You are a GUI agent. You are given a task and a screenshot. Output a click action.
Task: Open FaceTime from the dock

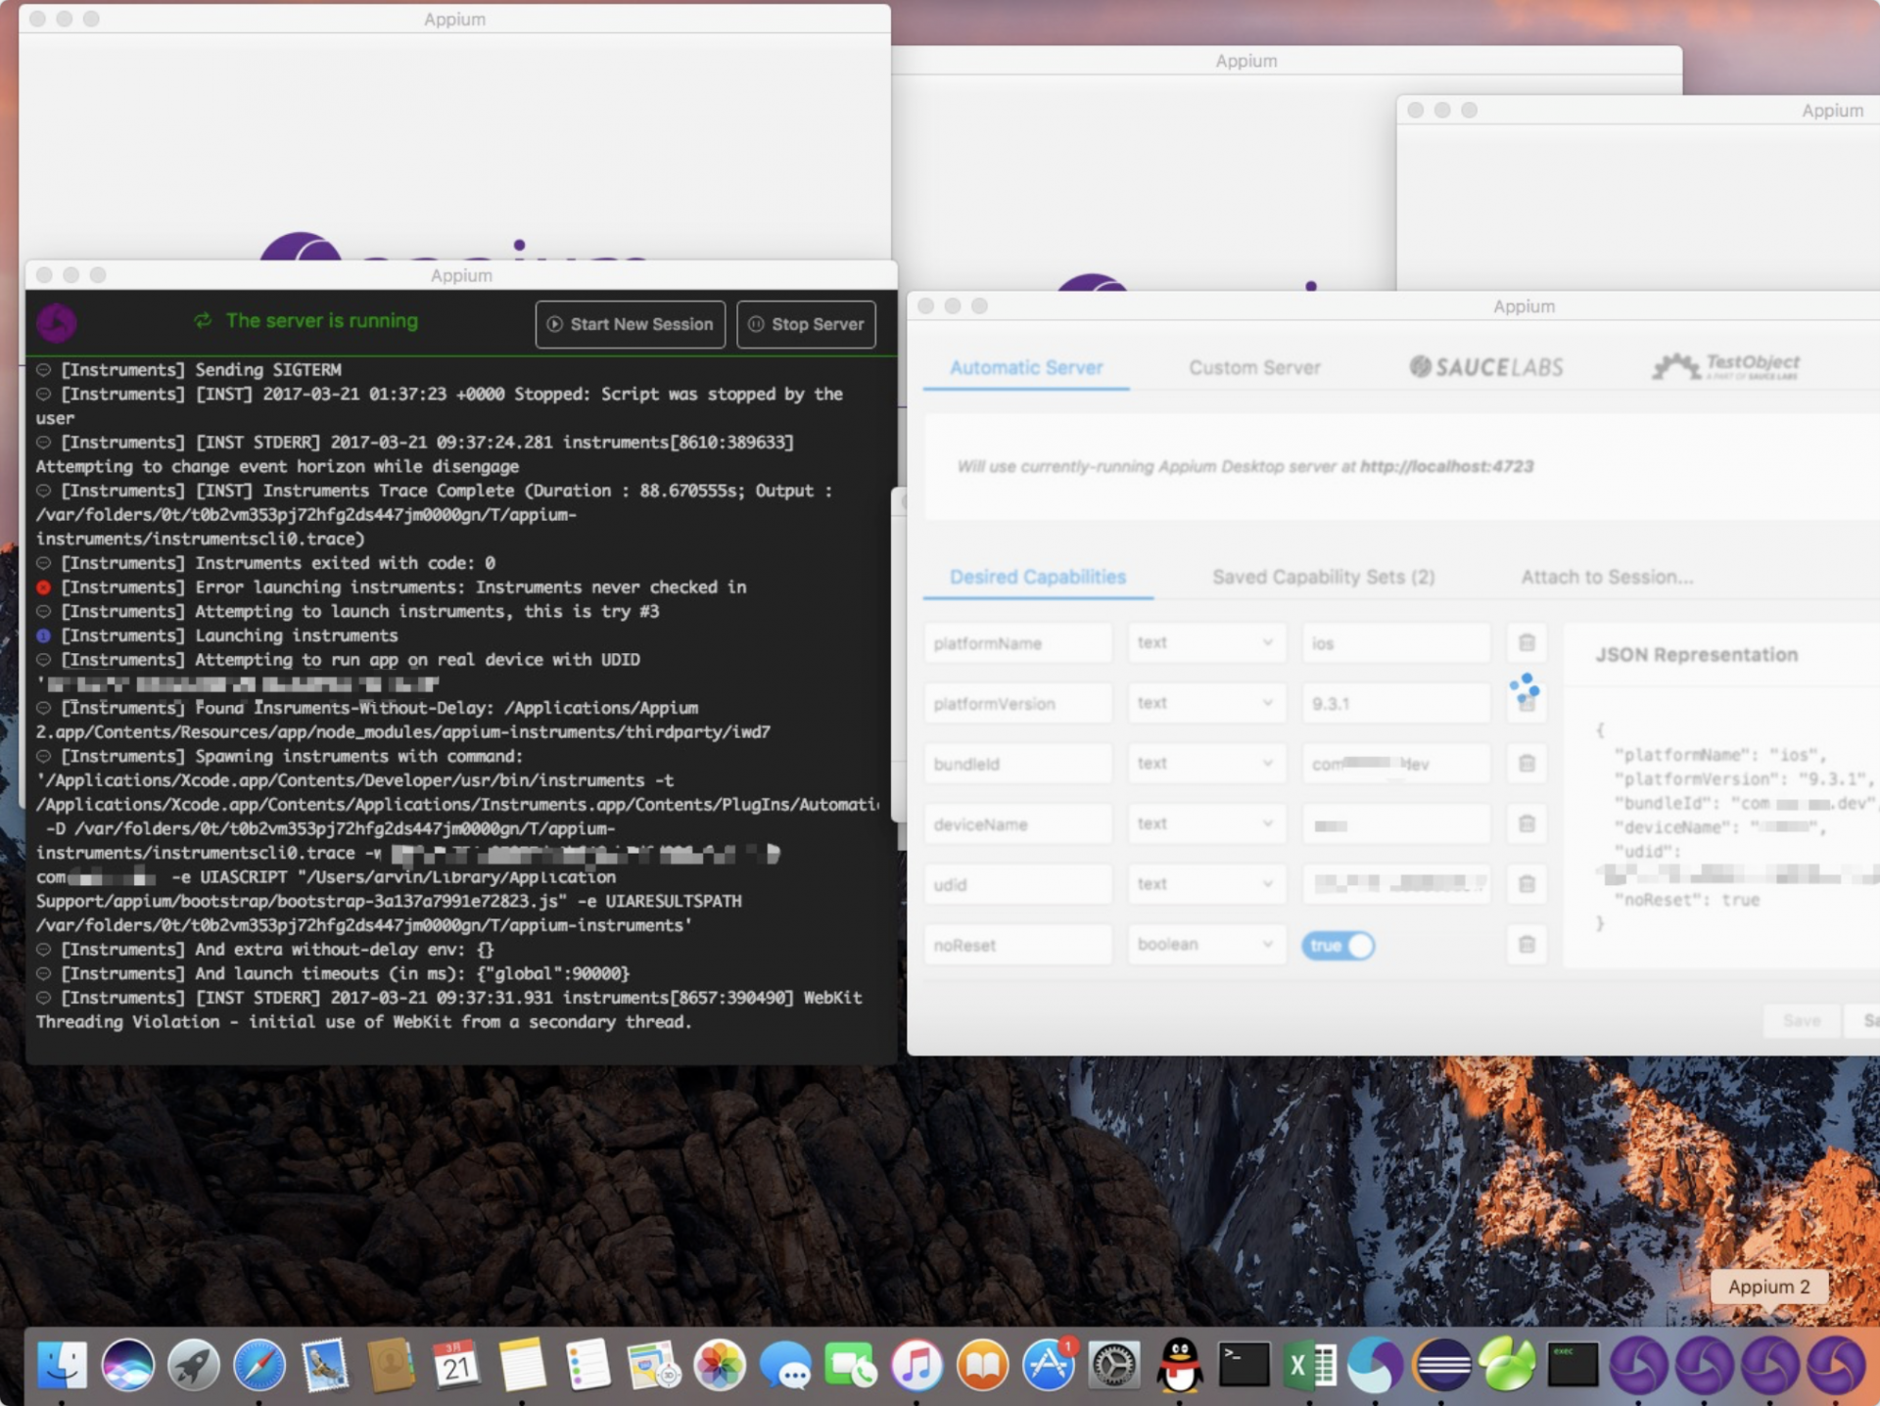(x=851, y=1364)
